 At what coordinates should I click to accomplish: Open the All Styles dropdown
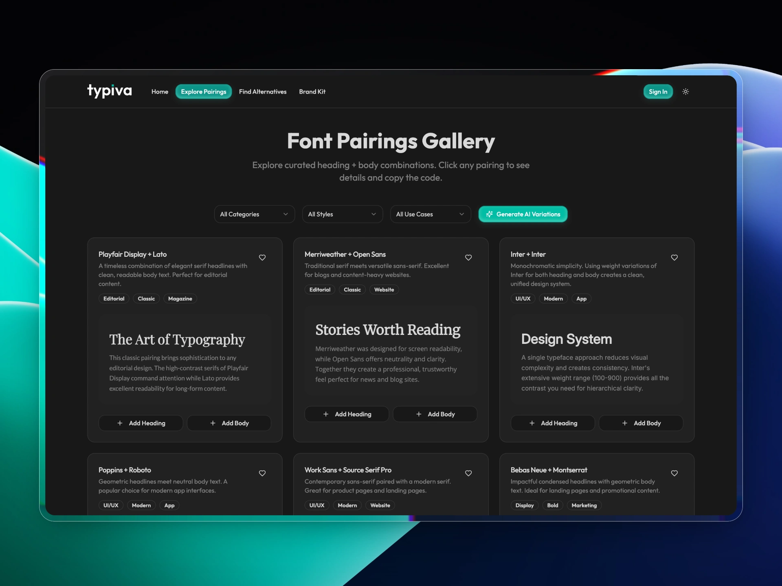[x=342, y=214]
